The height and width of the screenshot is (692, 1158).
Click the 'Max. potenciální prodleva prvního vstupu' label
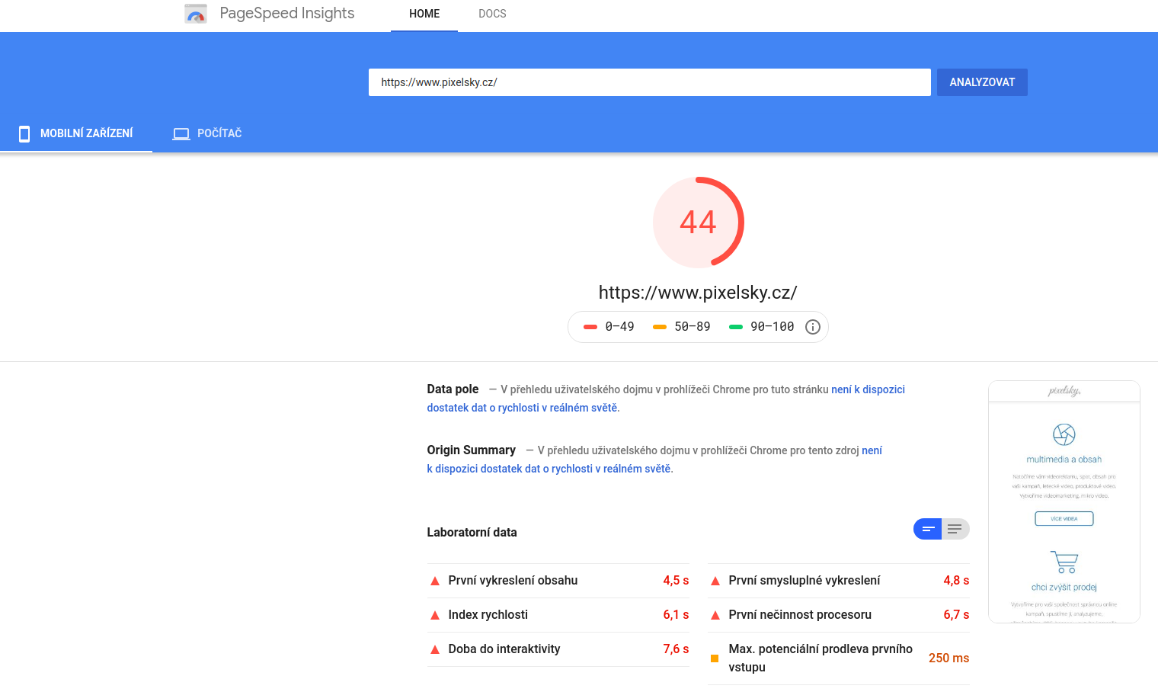tap(821, 658)
